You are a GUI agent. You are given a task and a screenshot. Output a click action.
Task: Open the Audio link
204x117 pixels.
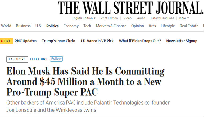click(x=141, y=18)
